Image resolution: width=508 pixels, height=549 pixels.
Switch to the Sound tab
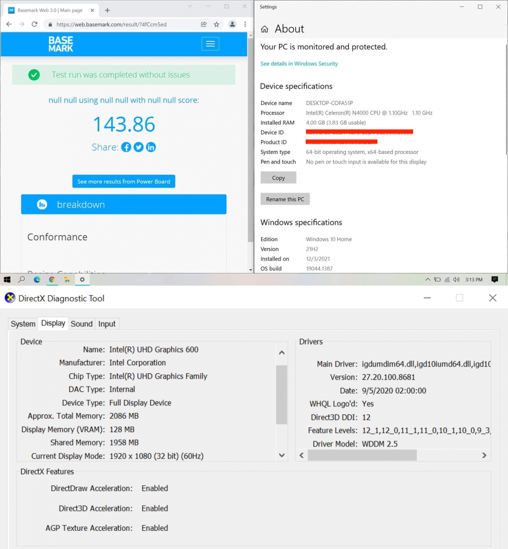82,324
